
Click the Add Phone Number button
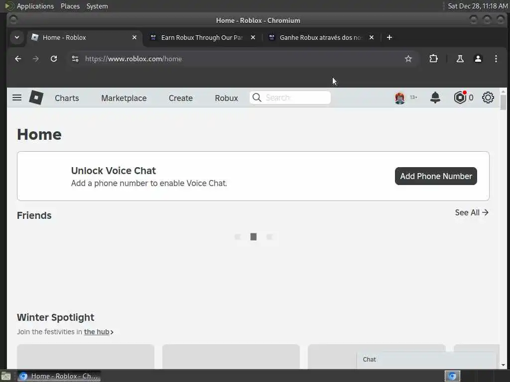(436, 176)
